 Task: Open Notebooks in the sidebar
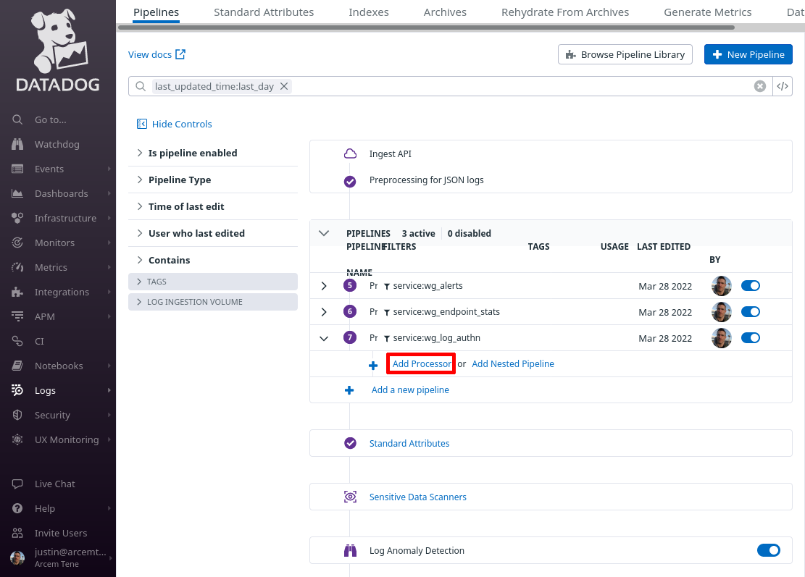(57, 366)
